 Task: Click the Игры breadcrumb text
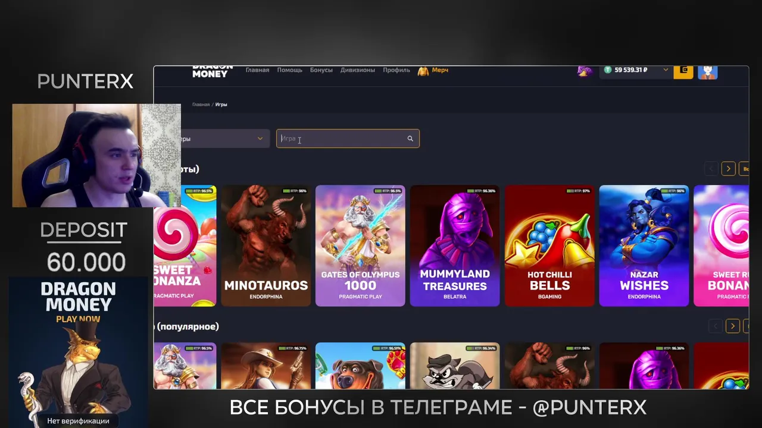[x=221, y=105]
